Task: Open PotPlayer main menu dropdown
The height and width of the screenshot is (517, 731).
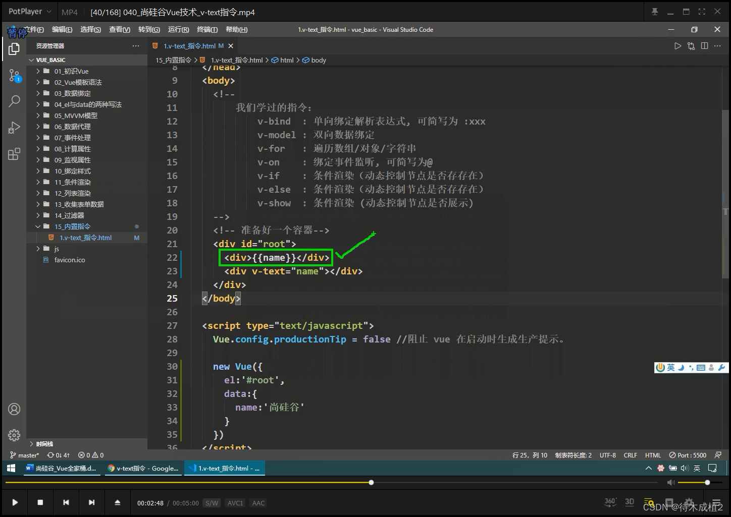Action: tap(30, 12)
